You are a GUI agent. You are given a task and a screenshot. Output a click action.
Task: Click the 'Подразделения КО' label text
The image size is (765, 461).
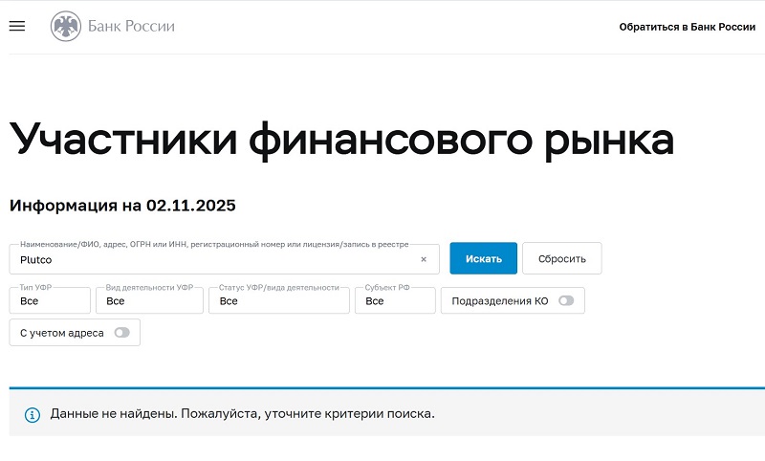click(500, 301)
